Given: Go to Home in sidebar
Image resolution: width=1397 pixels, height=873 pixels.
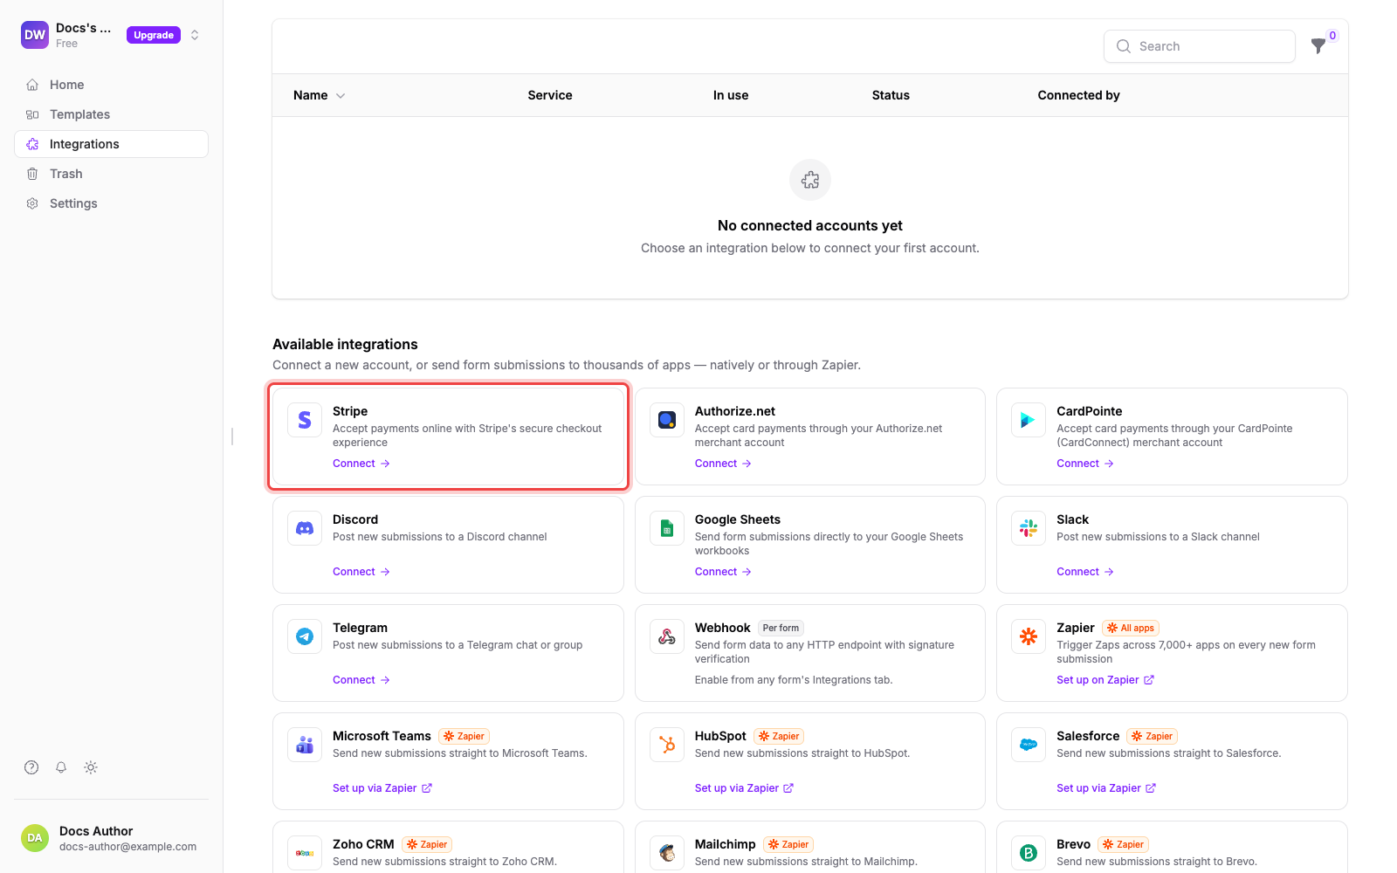Looking at the screenshot, I should (111, 85).
